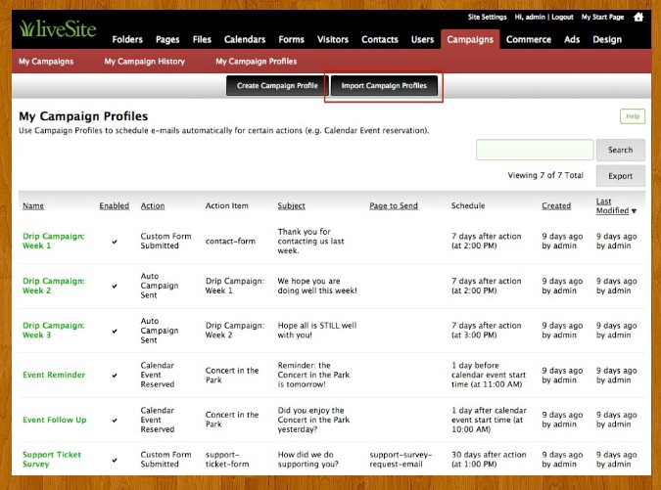Sort by the Action column
This screenshot has height=490, width=661.
[x=153, y=205]
